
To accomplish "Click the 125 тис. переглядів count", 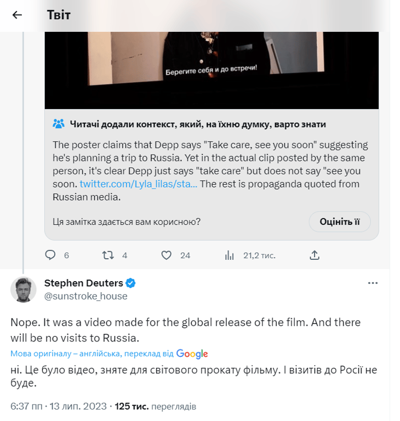I will click(x=156, y=406).
